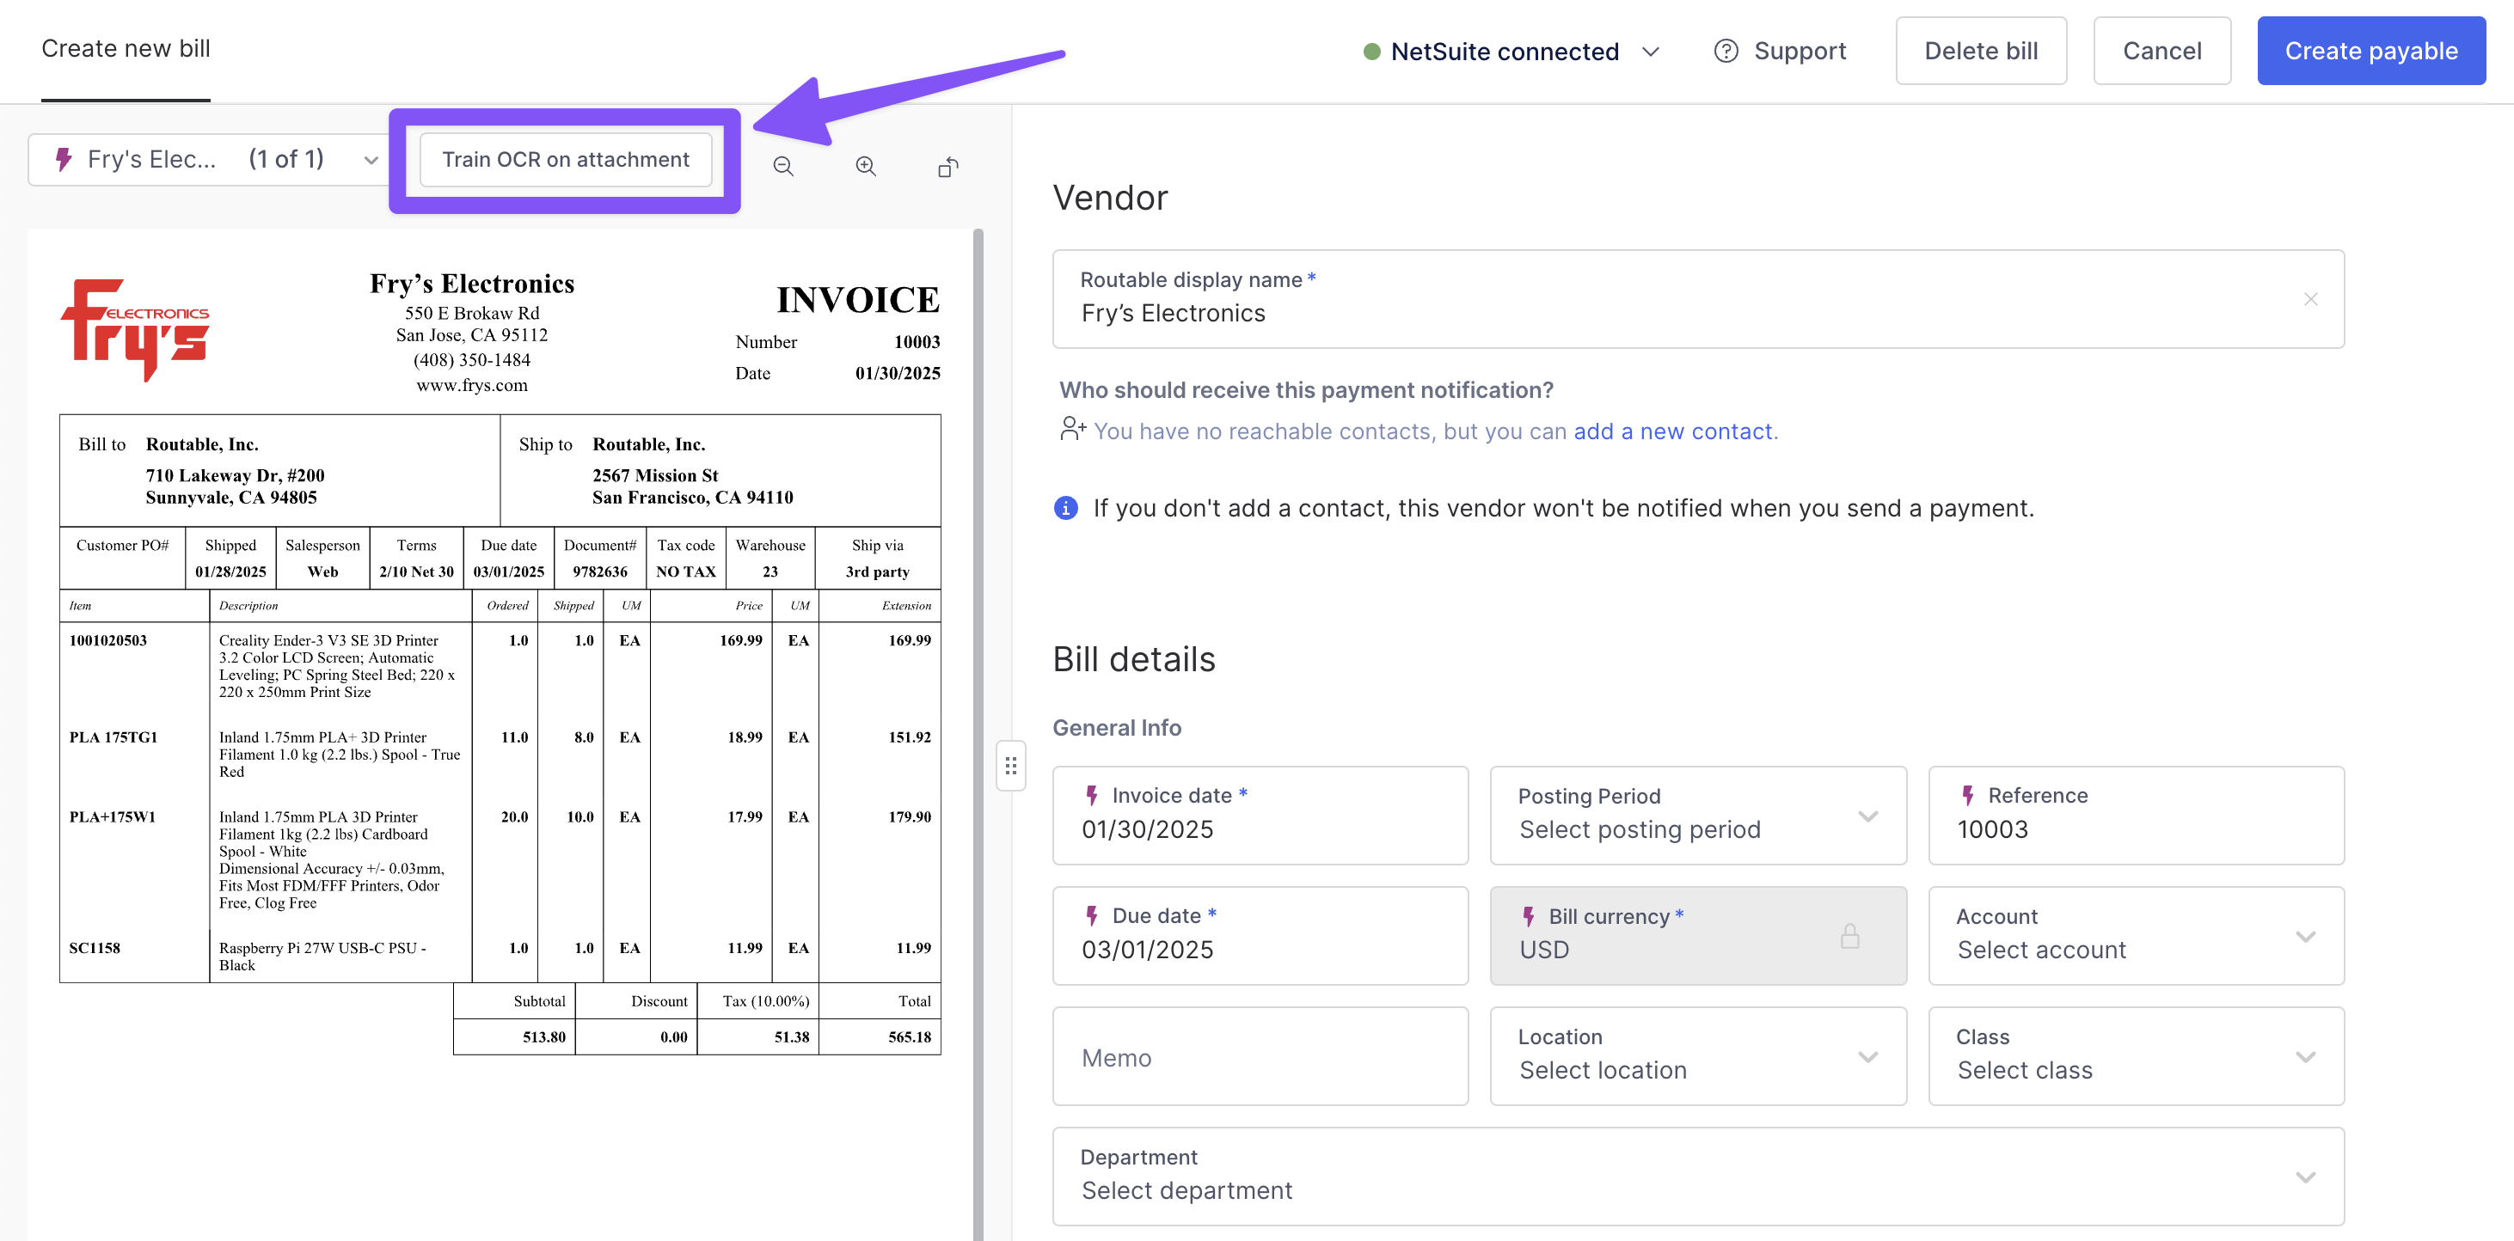Clear the Routable display name field
The height and width of the screenshot is (1241, 2514).
(2310, 298)
